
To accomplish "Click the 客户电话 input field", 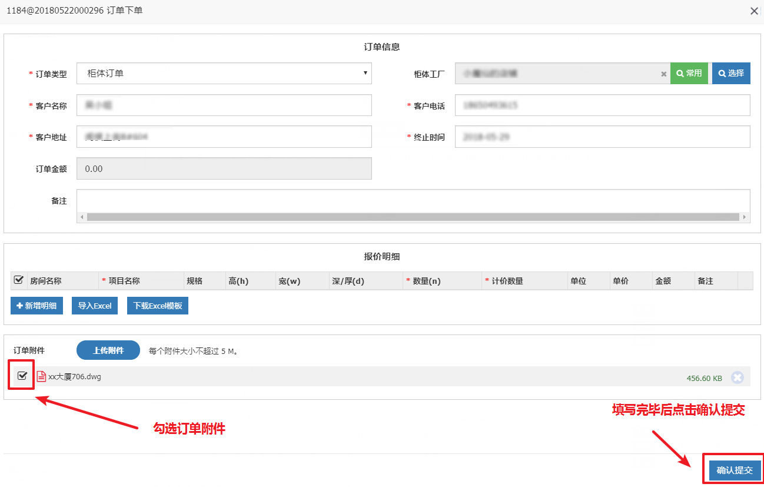I will coord(602,105).
